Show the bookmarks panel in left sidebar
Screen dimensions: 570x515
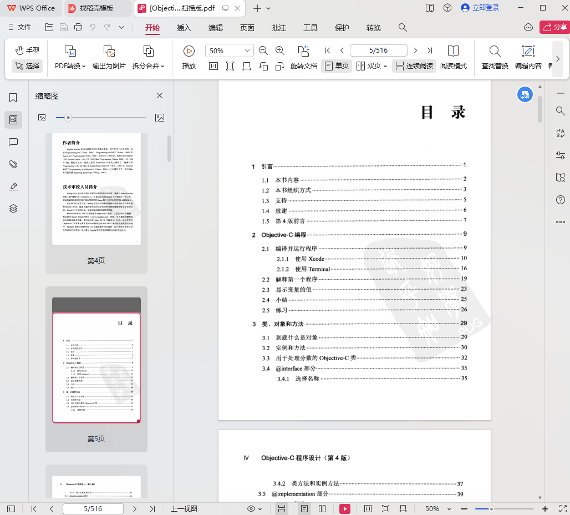tap(13, 98)
